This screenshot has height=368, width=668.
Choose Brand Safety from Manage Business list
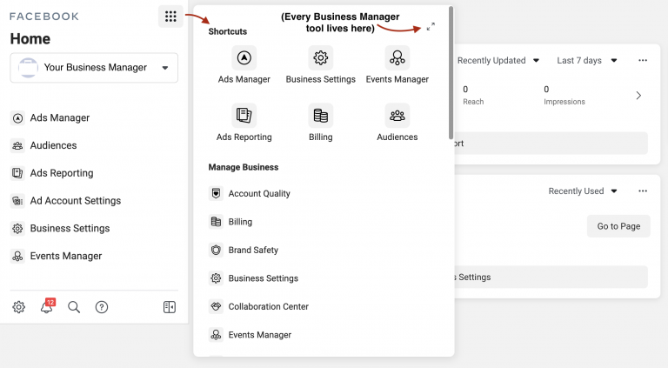point(252,251)
